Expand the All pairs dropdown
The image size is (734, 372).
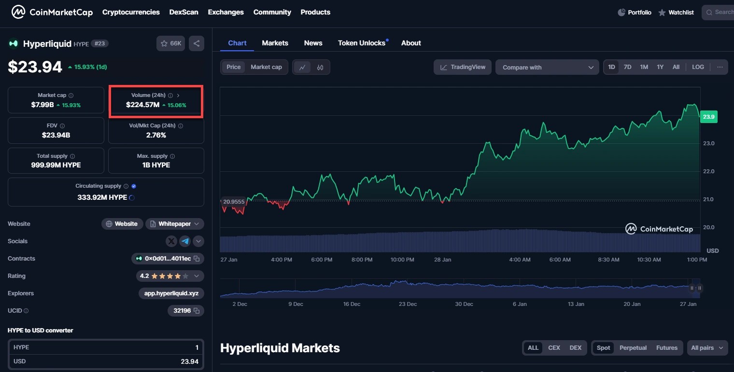coord(707,348)
